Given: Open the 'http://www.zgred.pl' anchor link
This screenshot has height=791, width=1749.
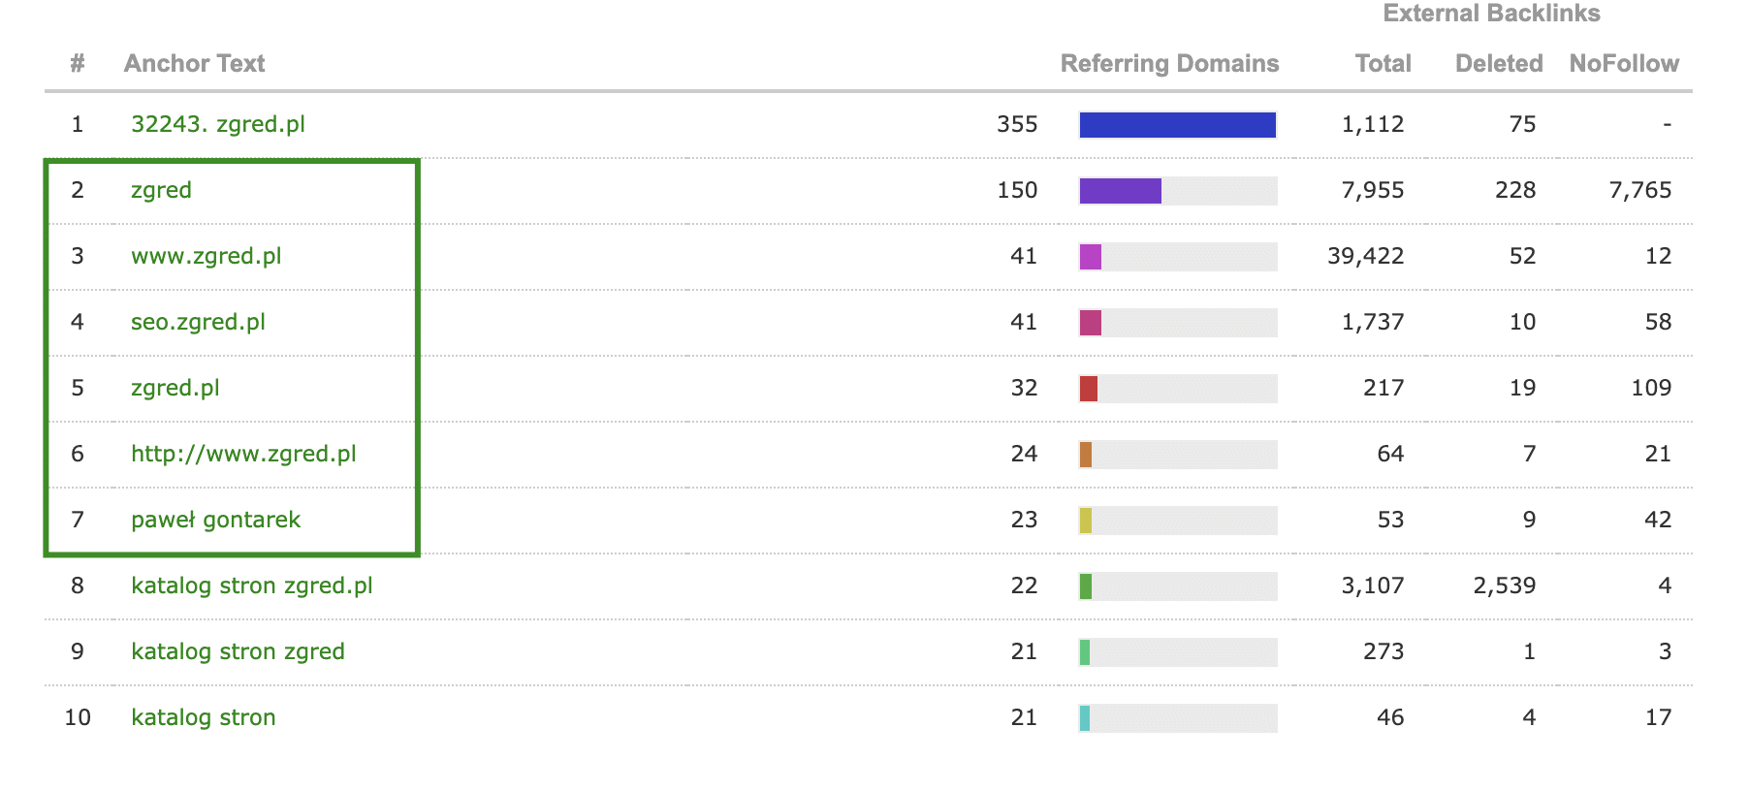Looking at the screenshot, I should click(x=243, y=454).
